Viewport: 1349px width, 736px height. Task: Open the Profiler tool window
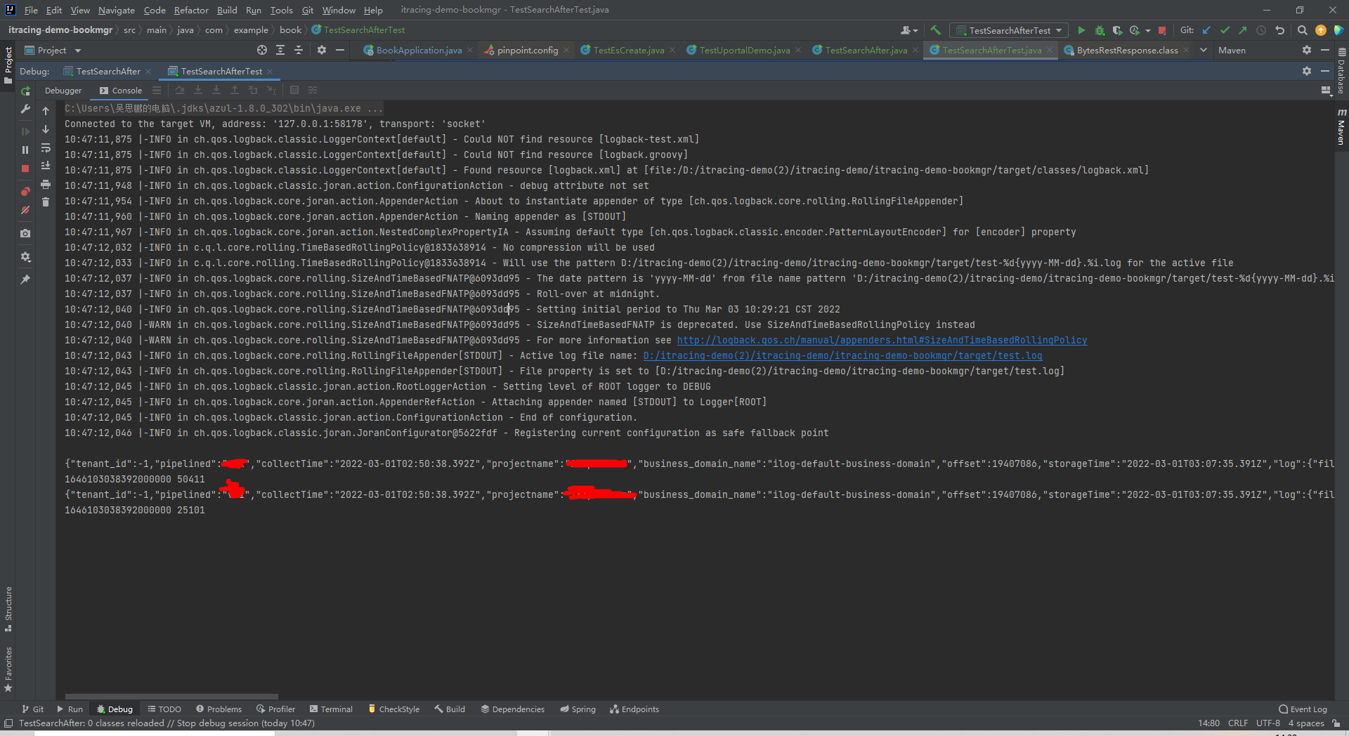pyautogui.click(x=275, y=709)
